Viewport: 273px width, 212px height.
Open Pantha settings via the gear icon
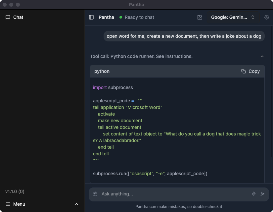(x=267, y=17)
